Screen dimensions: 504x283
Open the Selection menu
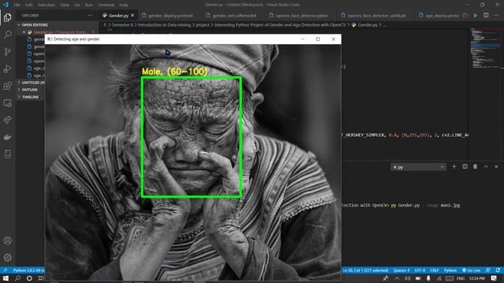coord(46,5)
